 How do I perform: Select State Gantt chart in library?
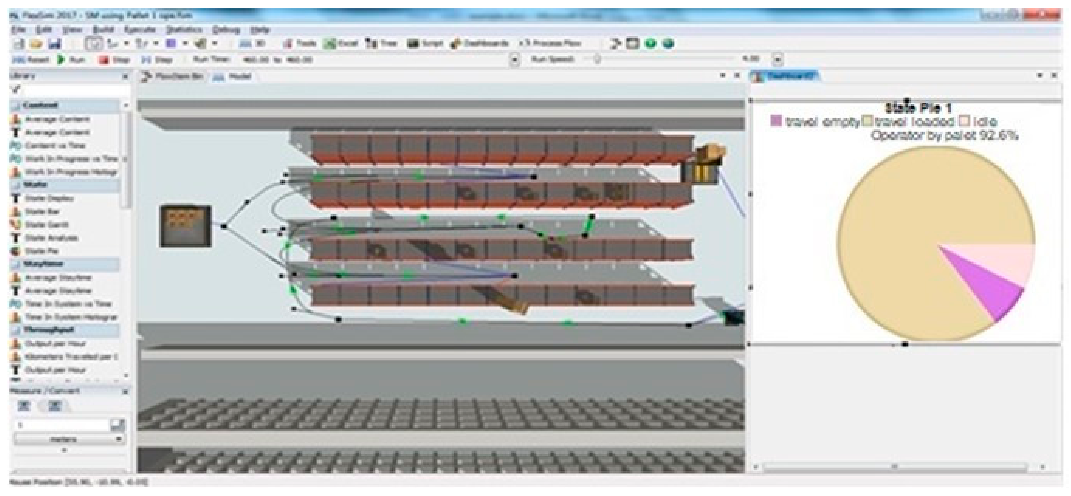point(46,225)
